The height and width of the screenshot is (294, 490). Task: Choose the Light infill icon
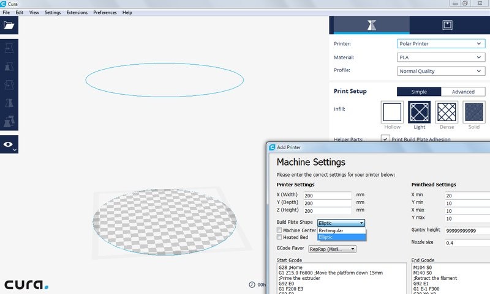click(420, 112)
